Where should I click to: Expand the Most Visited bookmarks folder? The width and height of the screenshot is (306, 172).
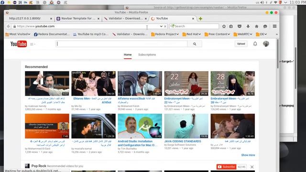coord(18,34)
